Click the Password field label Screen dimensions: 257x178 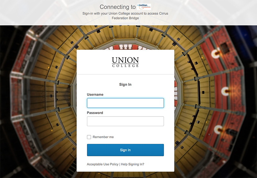(x=95, y=113)
